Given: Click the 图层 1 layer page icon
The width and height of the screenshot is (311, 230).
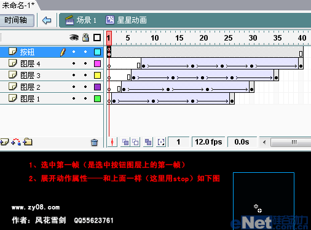Looking at the screenshot, I should [x=12, y=98].
